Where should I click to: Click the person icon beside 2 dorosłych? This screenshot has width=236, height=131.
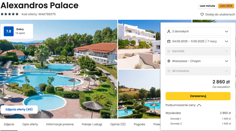tap(169, 31)
